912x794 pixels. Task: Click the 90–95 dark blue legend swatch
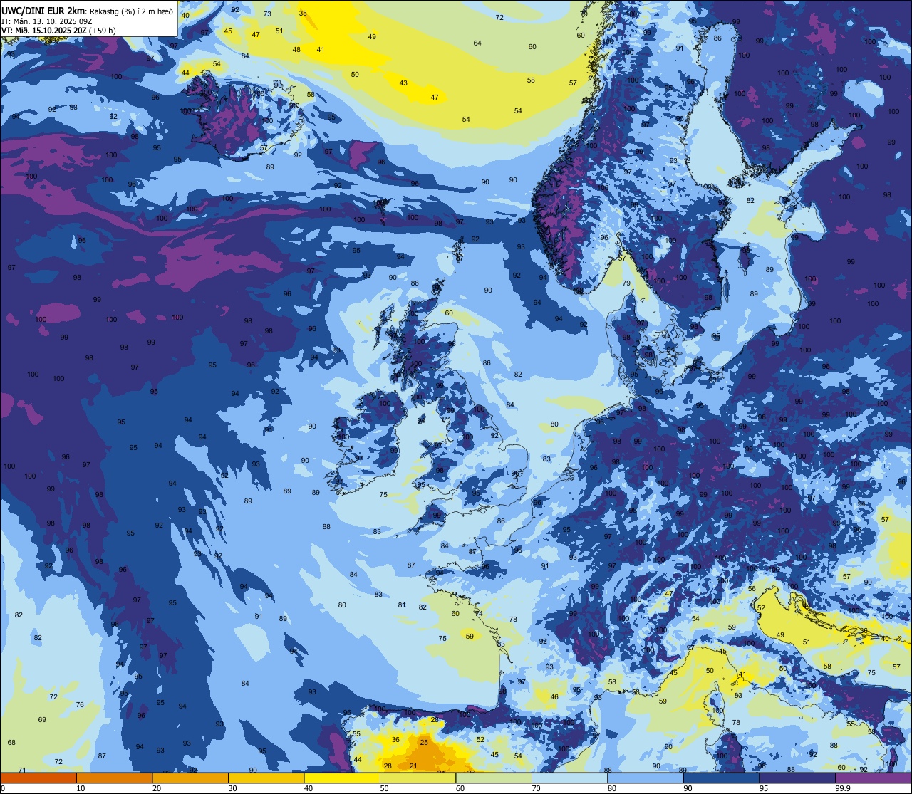(721, 778)
